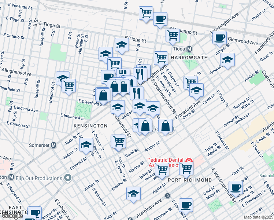
Task: Select the transit stop icon on Aramingo Ave
Action: point(167,195)
